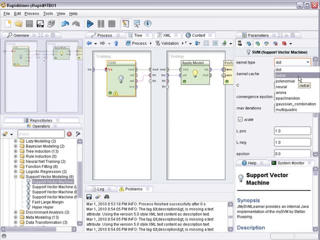
Task: Expand the Tree Induction folder
Action: coord(15,151)
